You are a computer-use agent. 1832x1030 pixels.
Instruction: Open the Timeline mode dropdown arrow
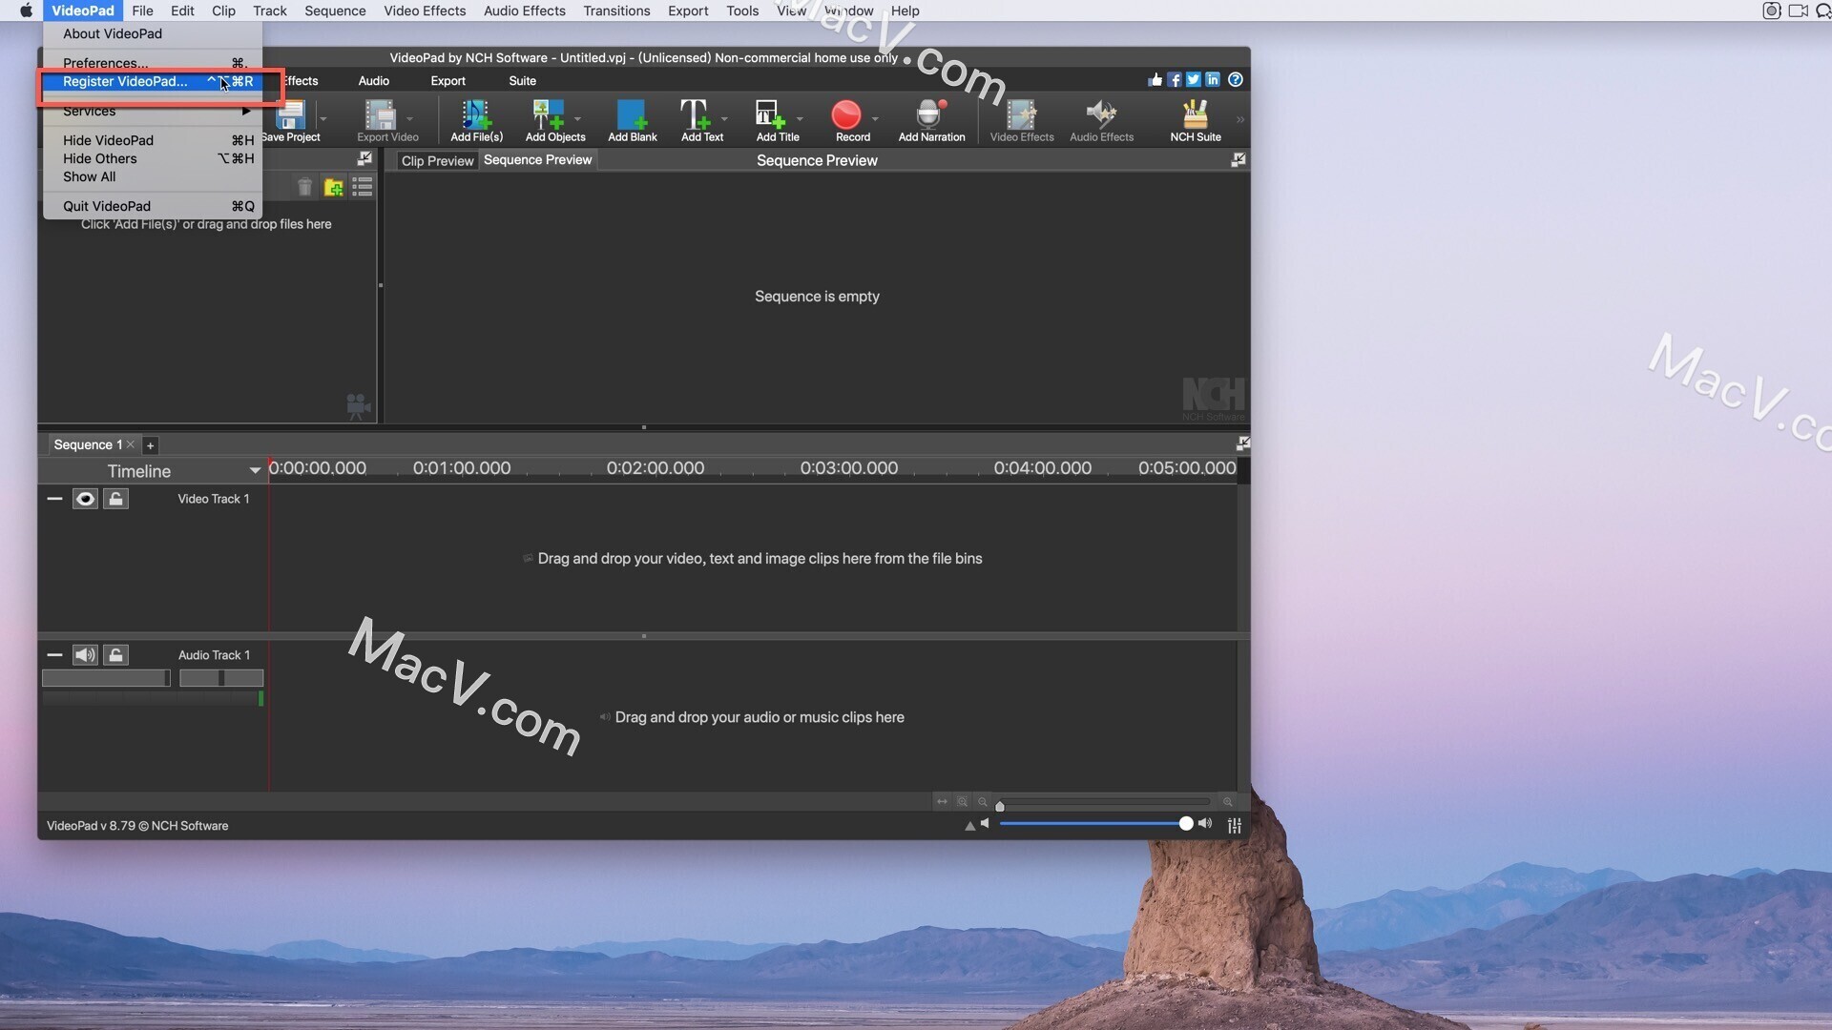click(255, 470)
